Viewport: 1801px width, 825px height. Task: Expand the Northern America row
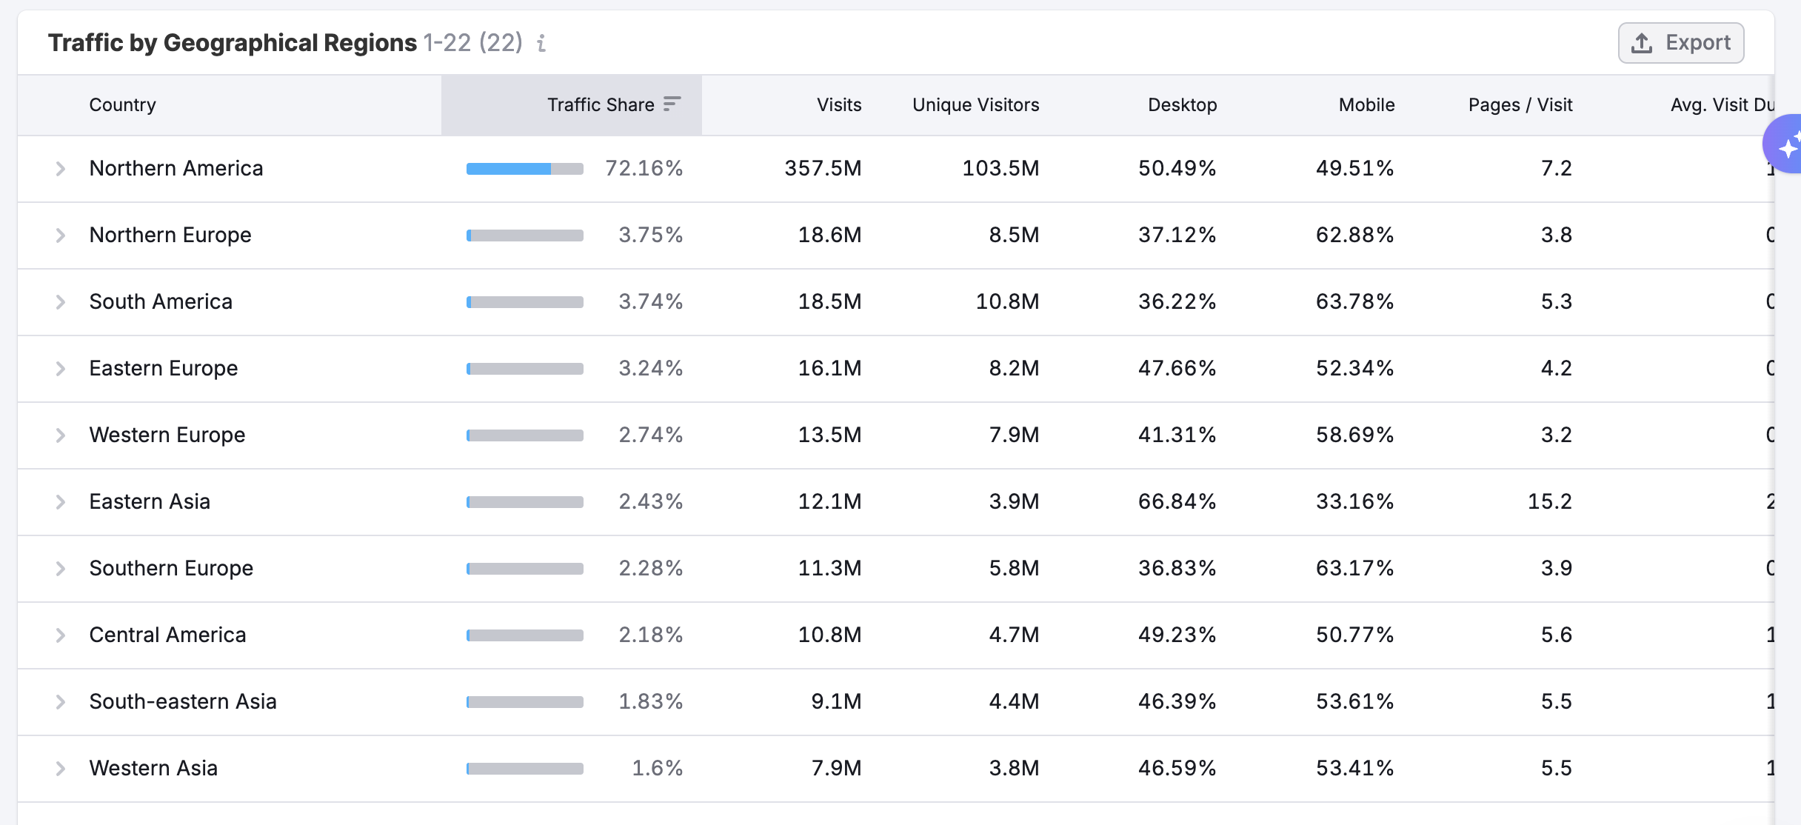(x=61, y=168)
